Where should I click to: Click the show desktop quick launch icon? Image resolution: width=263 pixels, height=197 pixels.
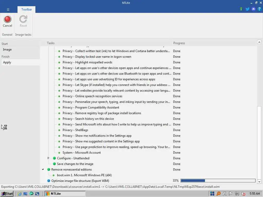(25, 194)
